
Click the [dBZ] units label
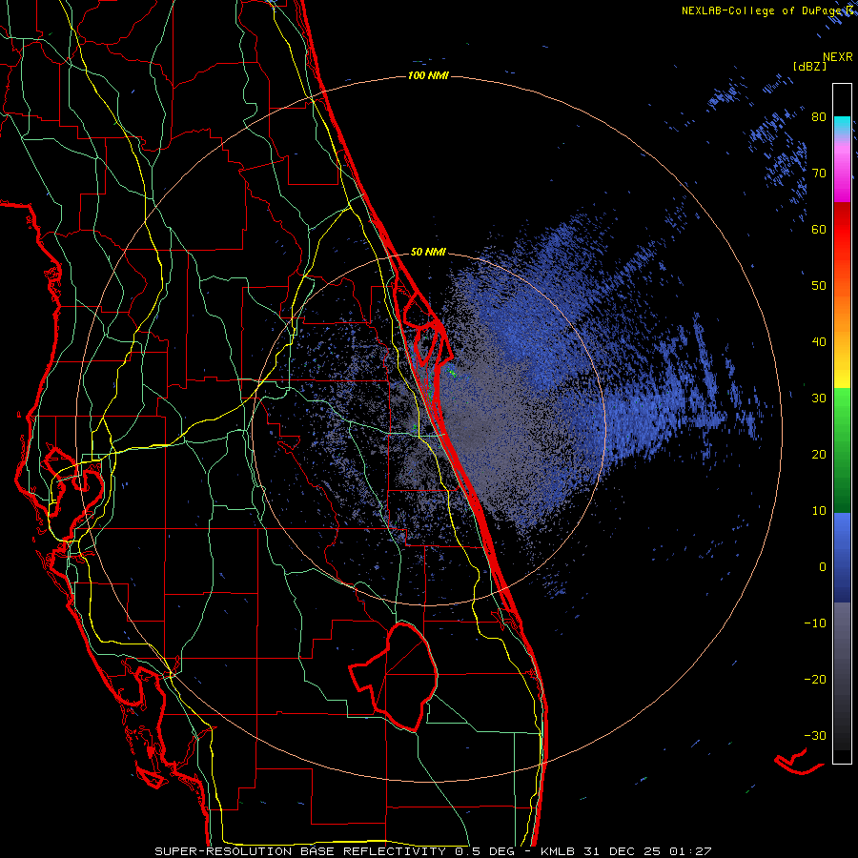pyautogui.click(x=809, y=66)
